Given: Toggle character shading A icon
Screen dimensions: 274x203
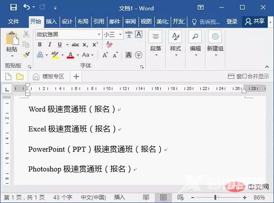Looking at the screenshot, I should point(129,55).
